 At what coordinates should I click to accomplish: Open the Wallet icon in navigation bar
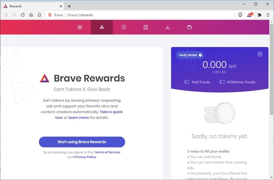coord(189,27)
